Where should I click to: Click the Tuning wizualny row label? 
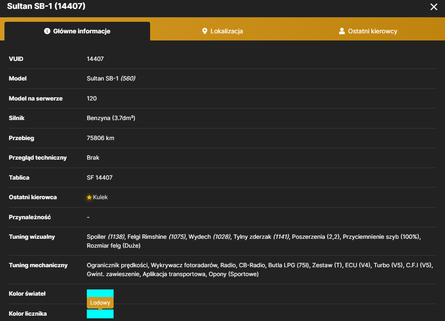tap(32, 237)
